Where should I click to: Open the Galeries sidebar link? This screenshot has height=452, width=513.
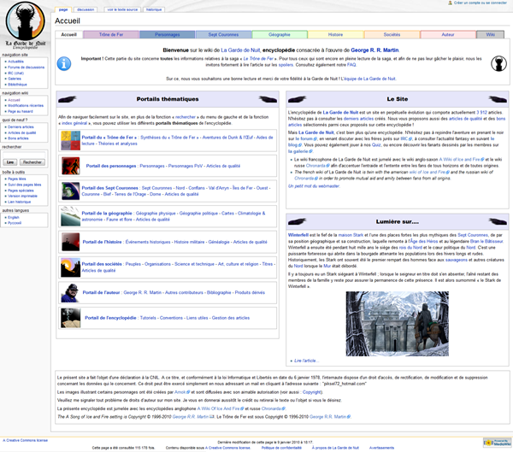click(15, 79)
